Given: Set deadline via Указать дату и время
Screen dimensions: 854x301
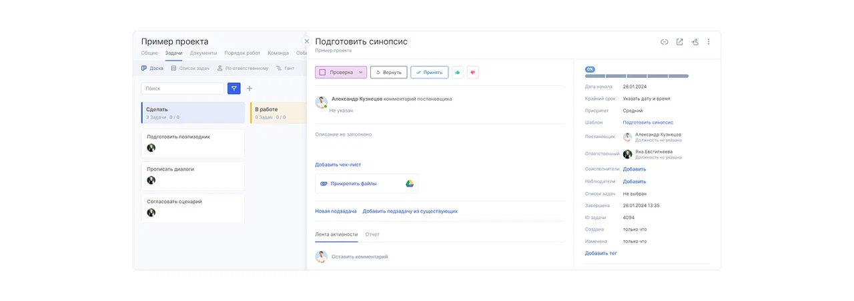Looking at the screenshot, I should click(x=647, y=99).
